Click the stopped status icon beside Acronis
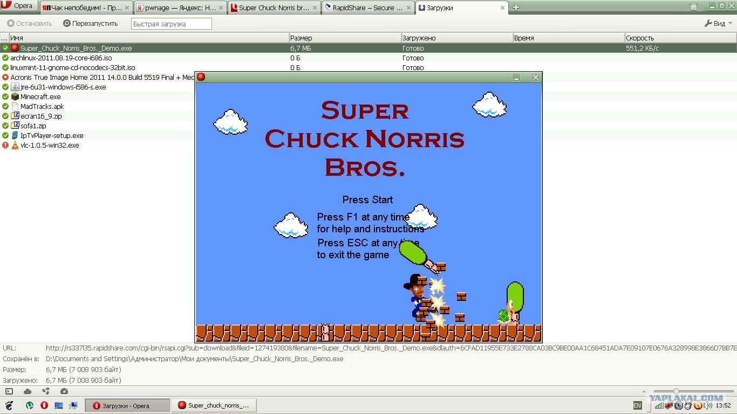 [x=5, y=77]
